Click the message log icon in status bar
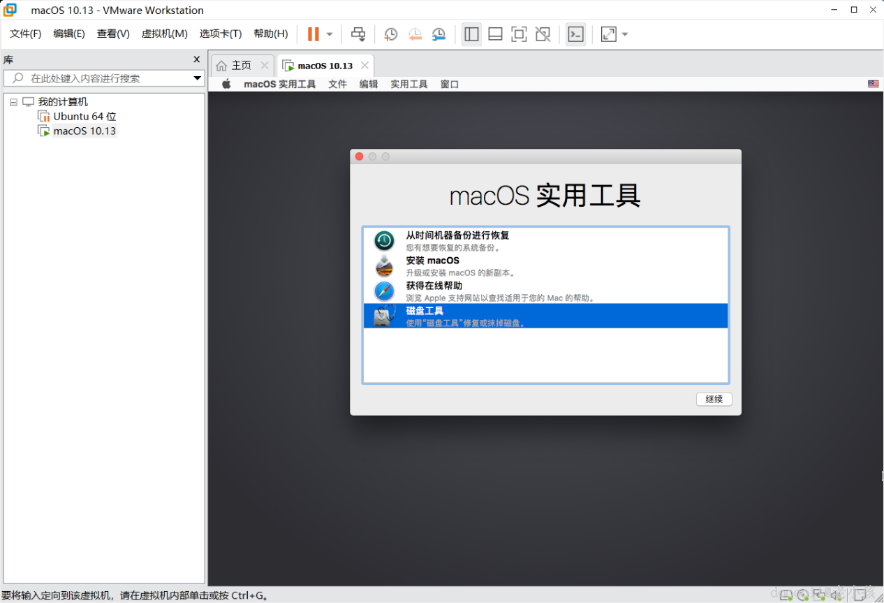 pyautogui.click(x=860, y=595)
